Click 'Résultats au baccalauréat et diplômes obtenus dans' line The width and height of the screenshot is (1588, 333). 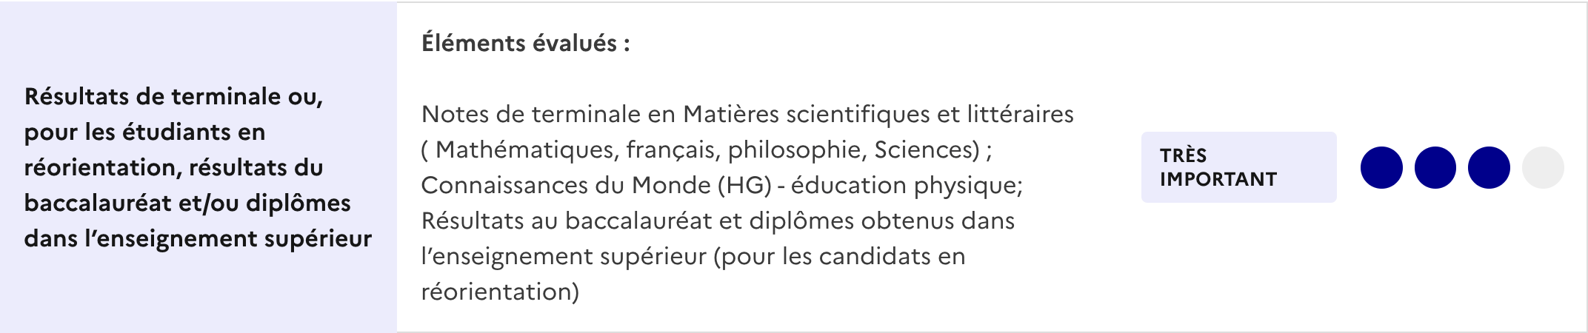(x=718, y=221)
